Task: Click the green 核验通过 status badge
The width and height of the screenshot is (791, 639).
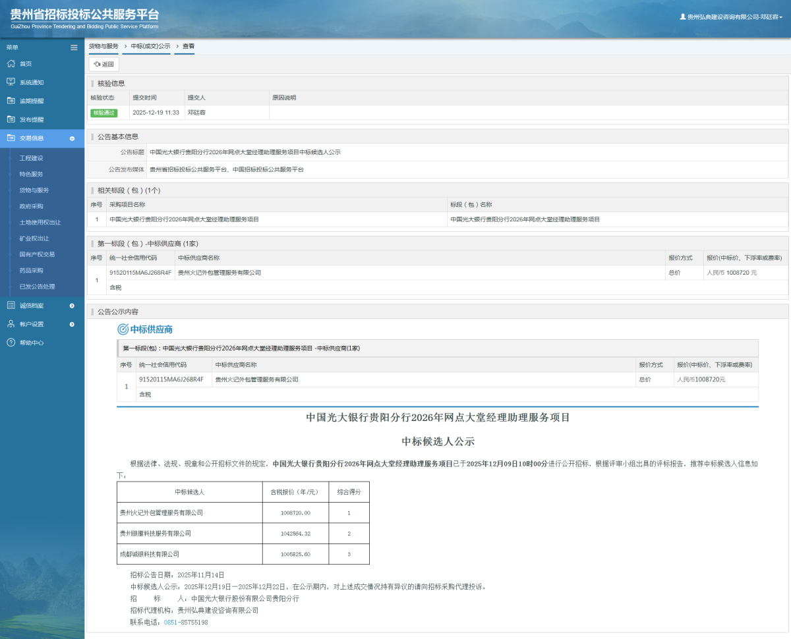Action: [105, 112]
